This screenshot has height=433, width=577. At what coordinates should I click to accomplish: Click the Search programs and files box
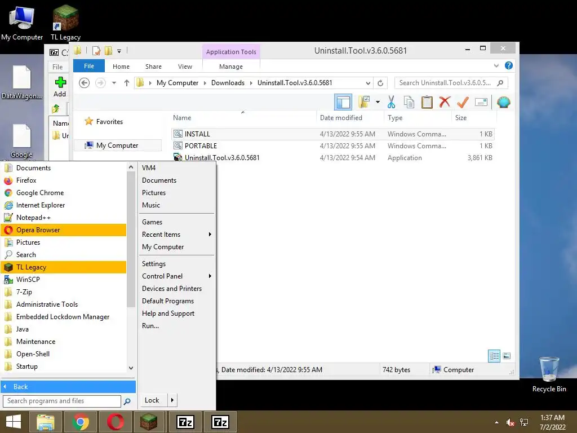click(x=62, y=401)
